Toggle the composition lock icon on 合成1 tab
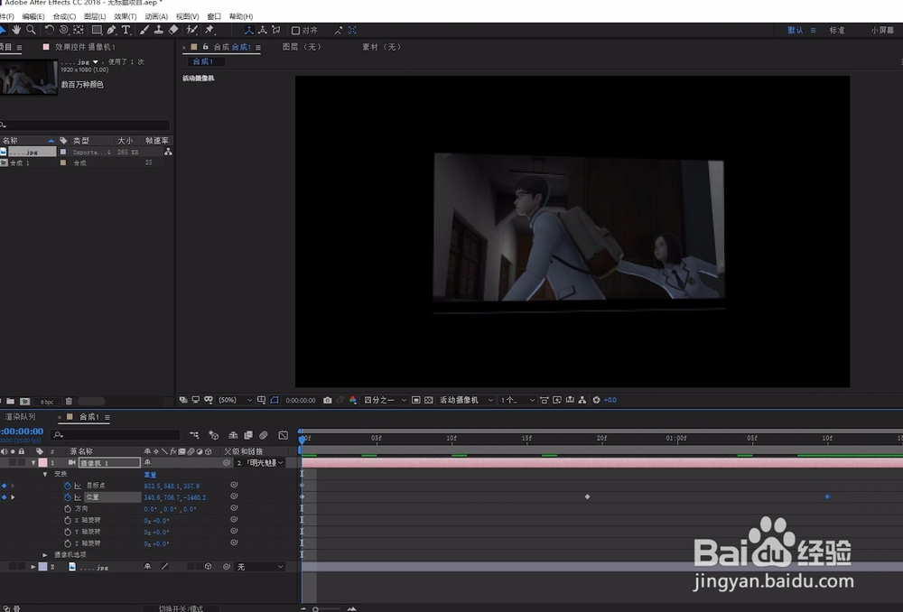Screen dimensions: 903x612 (205, 47)
